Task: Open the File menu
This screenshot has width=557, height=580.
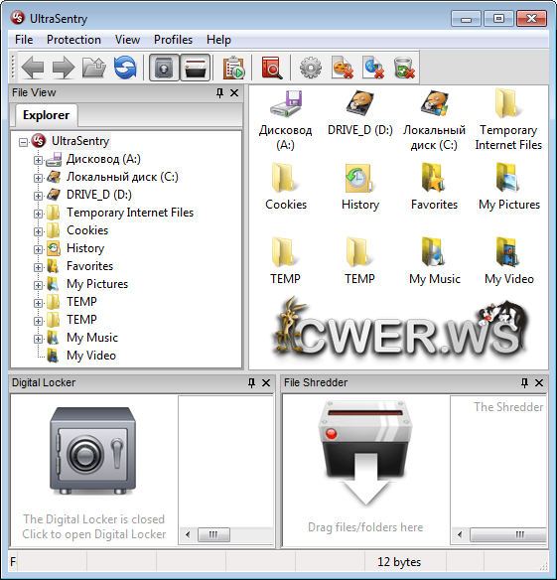Action: point(24,40)
